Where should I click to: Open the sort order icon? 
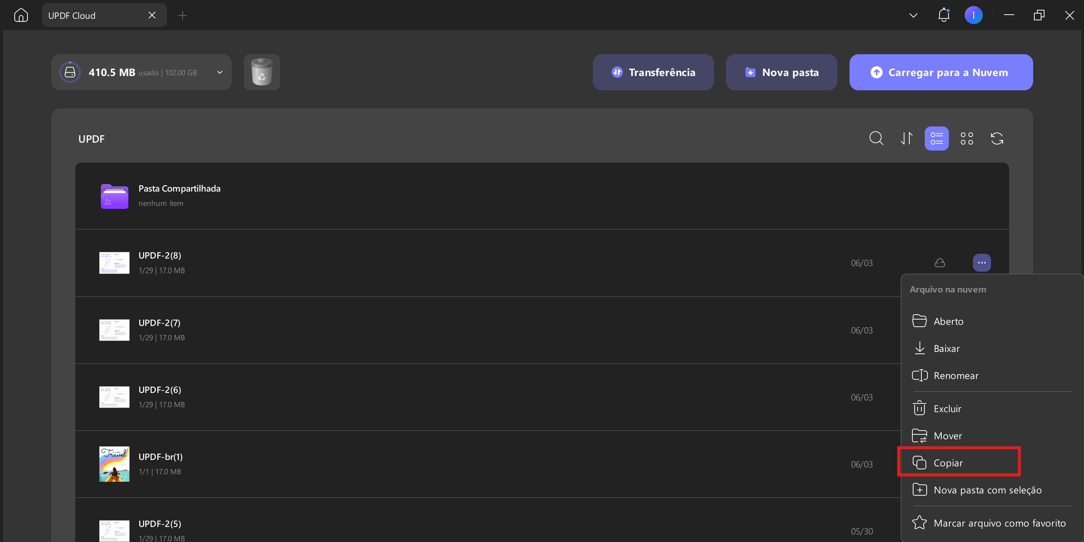(906, 139)
